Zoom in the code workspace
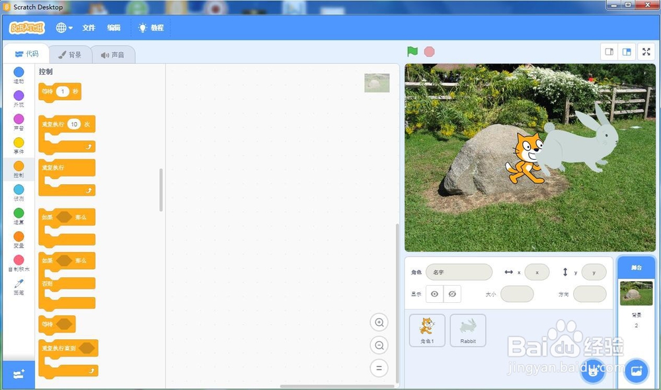 tap(379, 323)
